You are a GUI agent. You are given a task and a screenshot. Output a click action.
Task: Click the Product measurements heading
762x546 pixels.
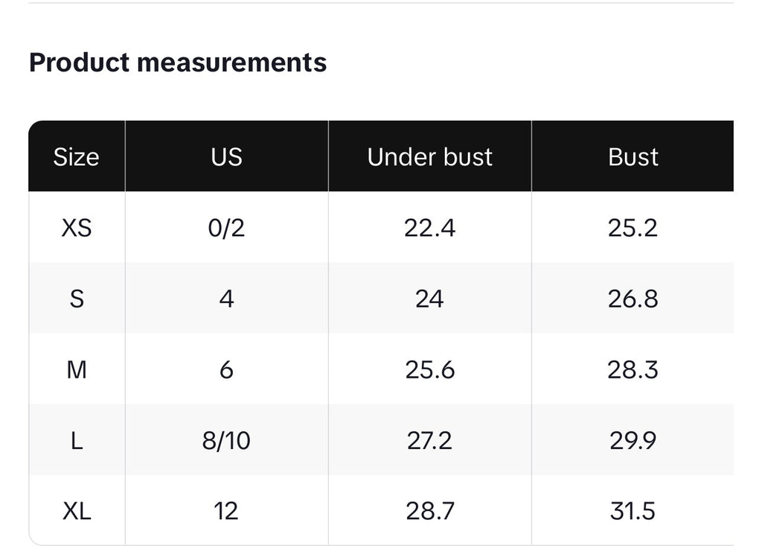[178, 63]
